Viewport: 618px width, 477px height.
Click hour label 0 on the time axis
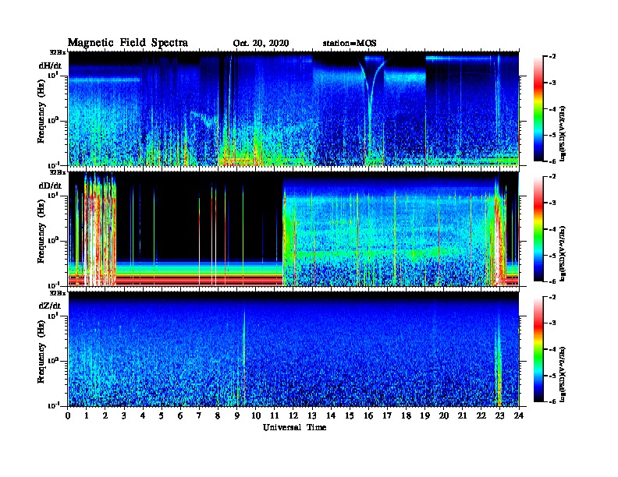[68, 415]
